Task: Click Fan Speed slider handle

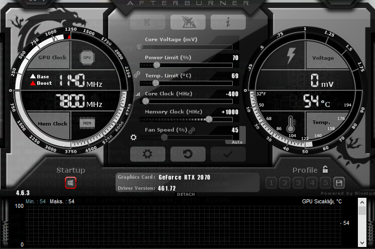Action: coord(164,137)
